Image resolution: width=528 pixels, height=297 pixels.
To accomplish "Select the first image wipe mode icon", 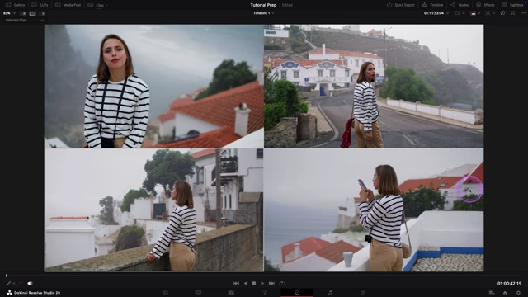I will (x=23, y=13).
